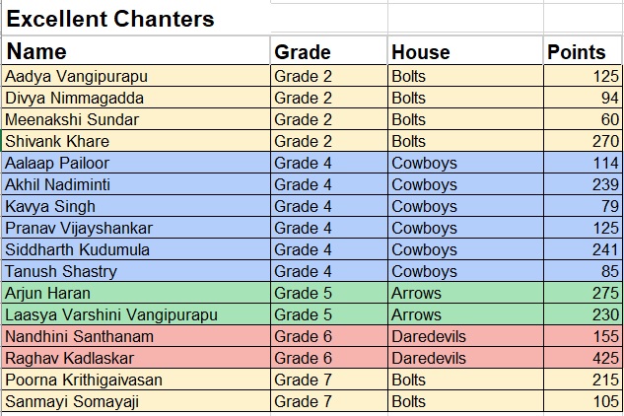Click the House column header
Viewport: 624px width, 416px height.
(465, 50)
